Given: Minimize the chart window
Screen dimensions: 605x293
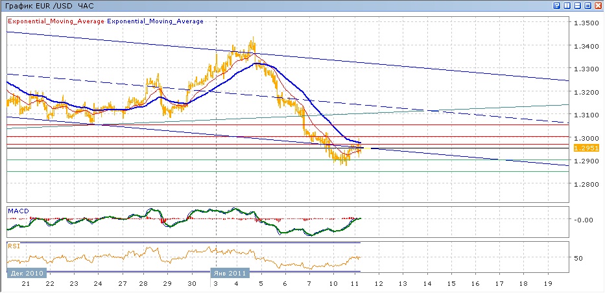Looking at the screenshot, I should (578, 5).
